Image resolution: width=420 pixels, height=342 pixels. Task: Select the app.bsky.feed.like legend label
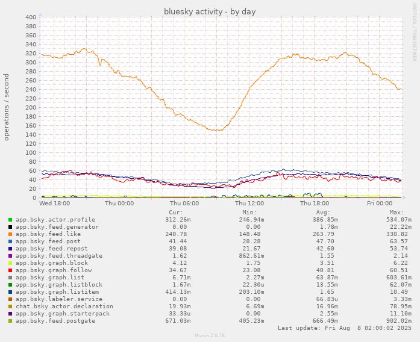click(x=48, y=234)
